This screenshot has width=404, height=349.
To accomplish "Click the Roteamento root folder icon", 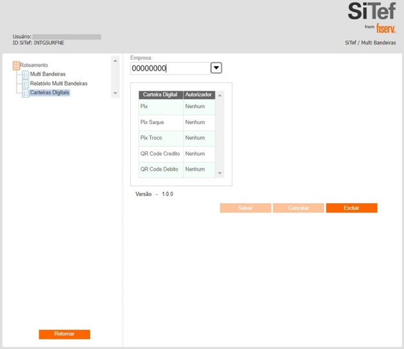I will pos(16,65).
